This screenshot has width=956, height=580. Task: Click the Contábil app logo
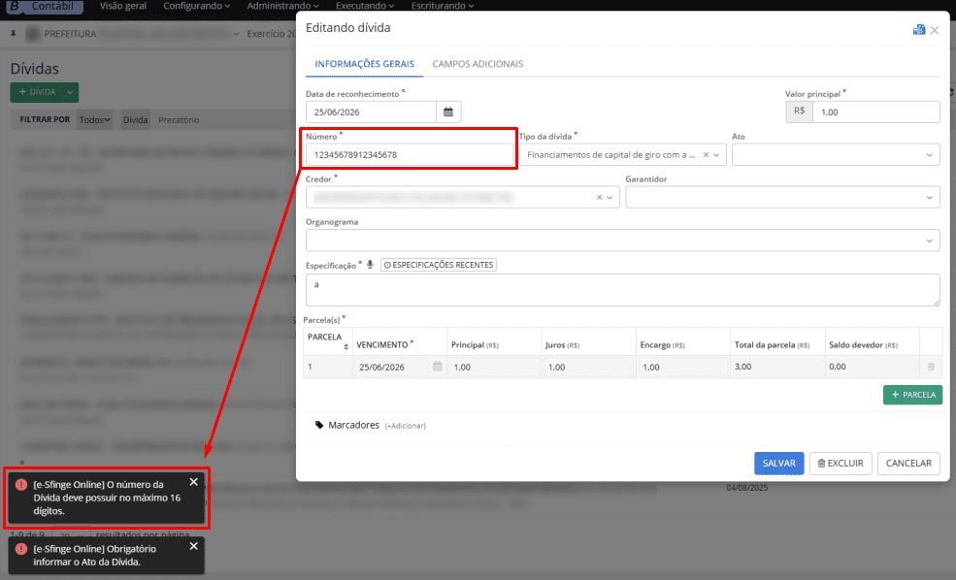(x=44, y=6)
